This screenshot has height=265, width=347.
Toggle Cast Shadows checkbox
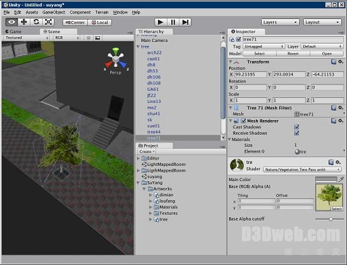click(297, 126)
